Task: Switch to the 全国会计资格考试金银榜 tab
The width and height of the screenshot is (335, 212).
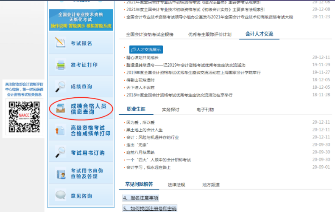Action: point(149,34)
